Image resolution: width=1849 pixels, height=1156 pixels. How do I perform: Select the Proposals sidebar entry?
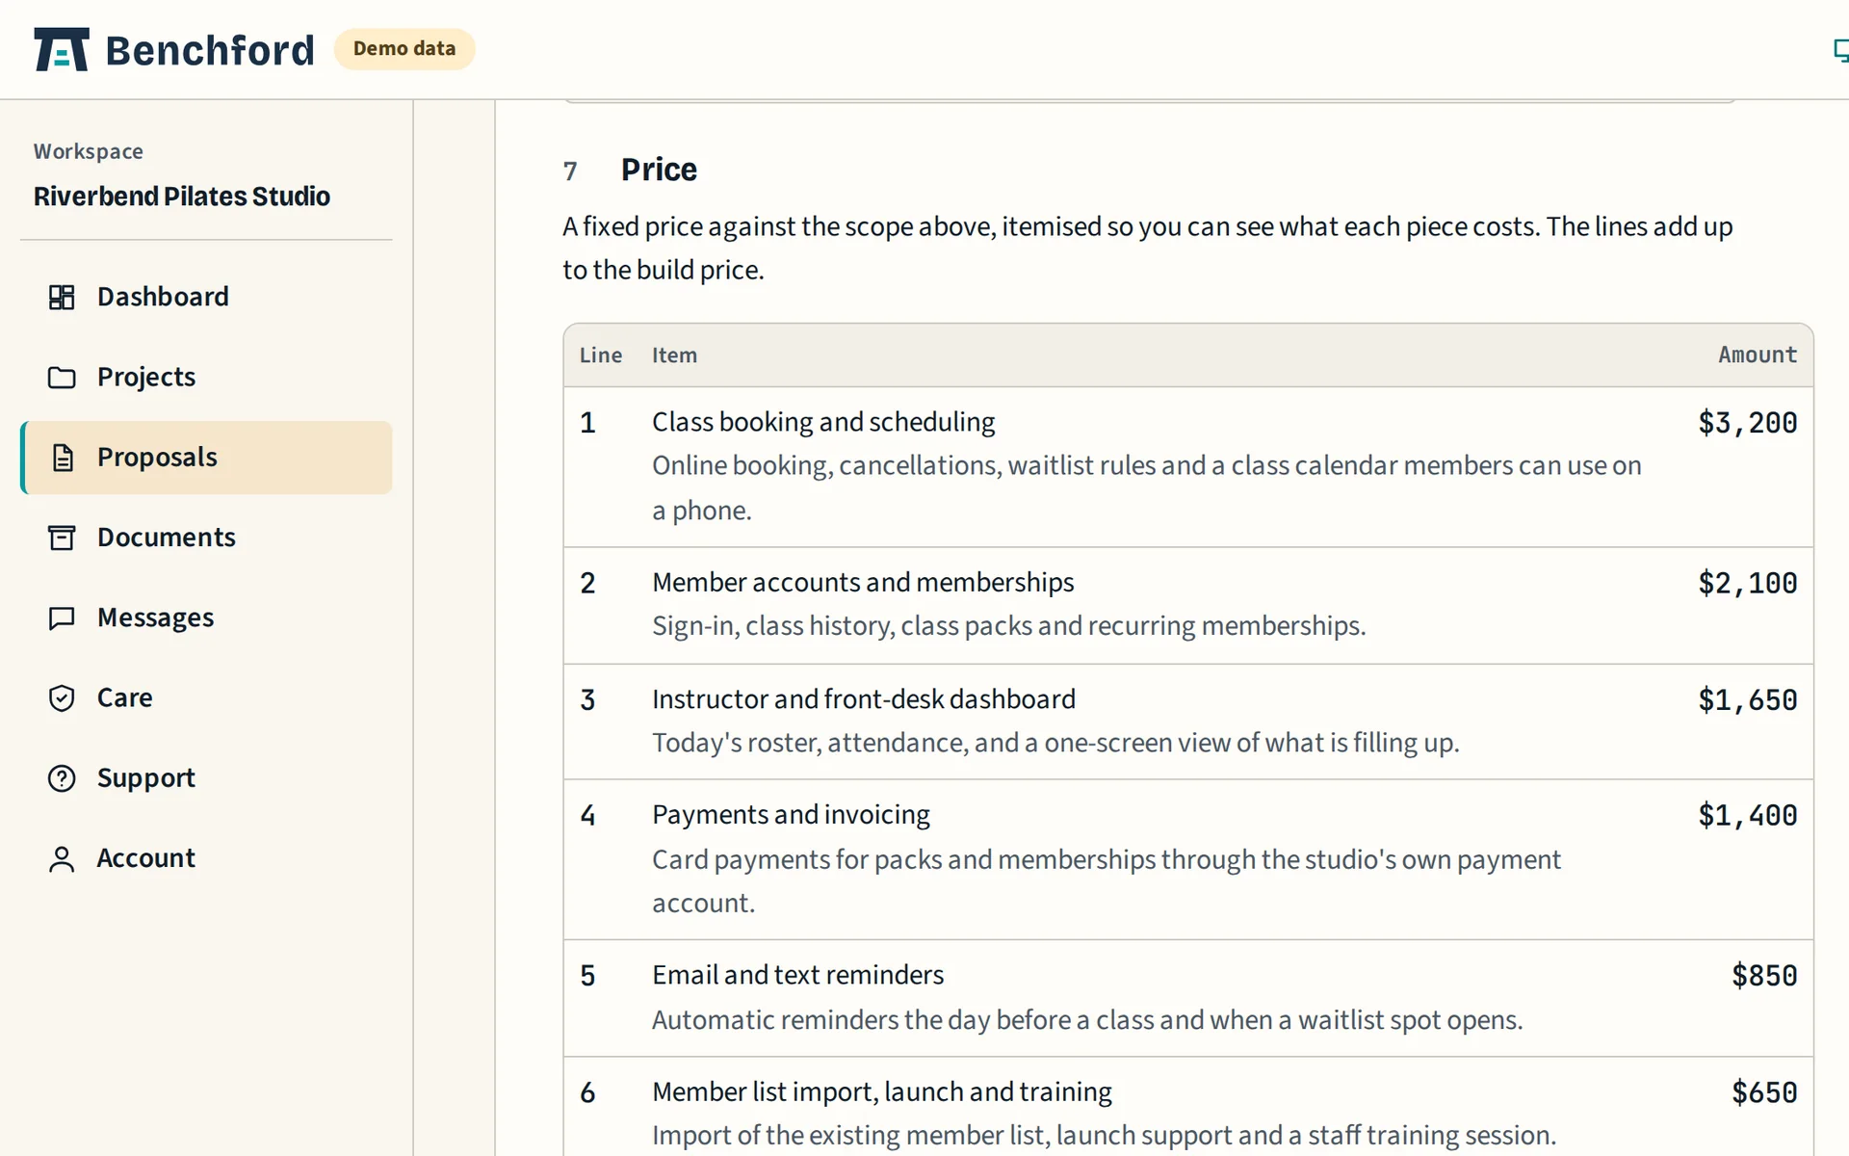click(x=206, y=458)
